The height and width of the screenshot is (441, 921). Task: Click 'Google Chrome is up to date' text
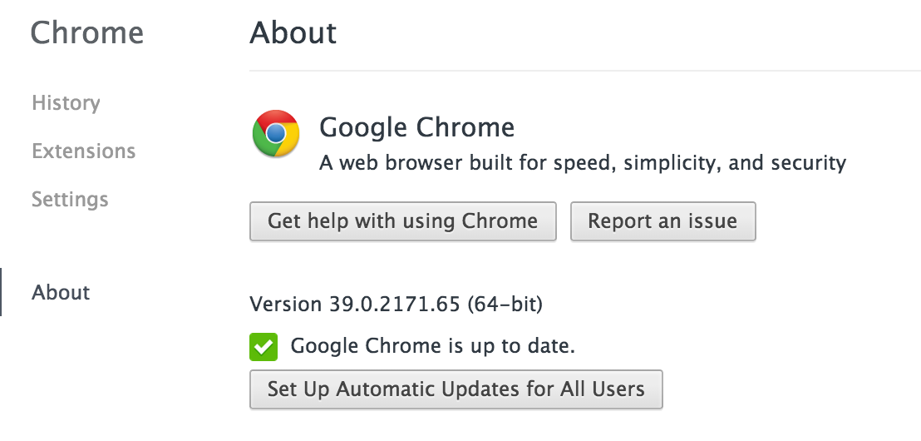tap(432, 346)
